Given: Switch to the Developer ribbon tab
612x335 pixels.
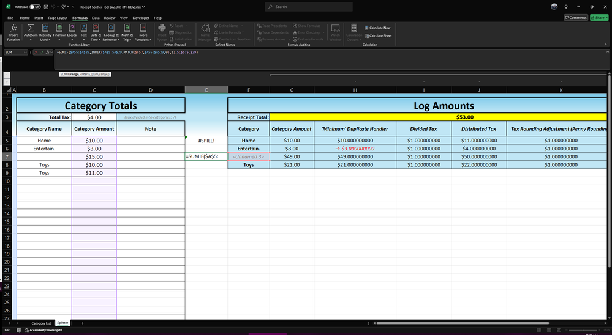Looking at the screenshot, I should tap(141, 18).
